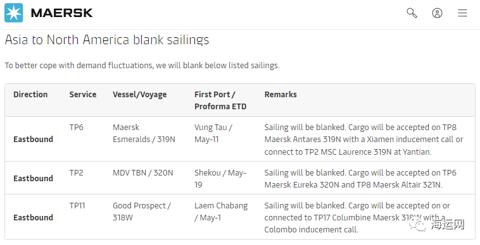Open the hamburger menu icon
This screenshot has width=480, height=245.
pyautogui.click(x=462, y=13)
